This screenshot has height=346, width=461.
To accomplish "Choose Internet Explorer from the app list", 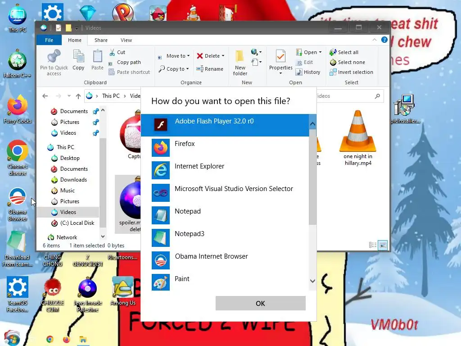I will point(225,170).
